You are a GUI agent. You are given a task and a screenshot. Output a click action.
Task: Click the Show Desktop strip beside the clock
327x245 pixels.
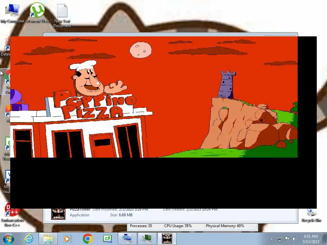point(325,239)
